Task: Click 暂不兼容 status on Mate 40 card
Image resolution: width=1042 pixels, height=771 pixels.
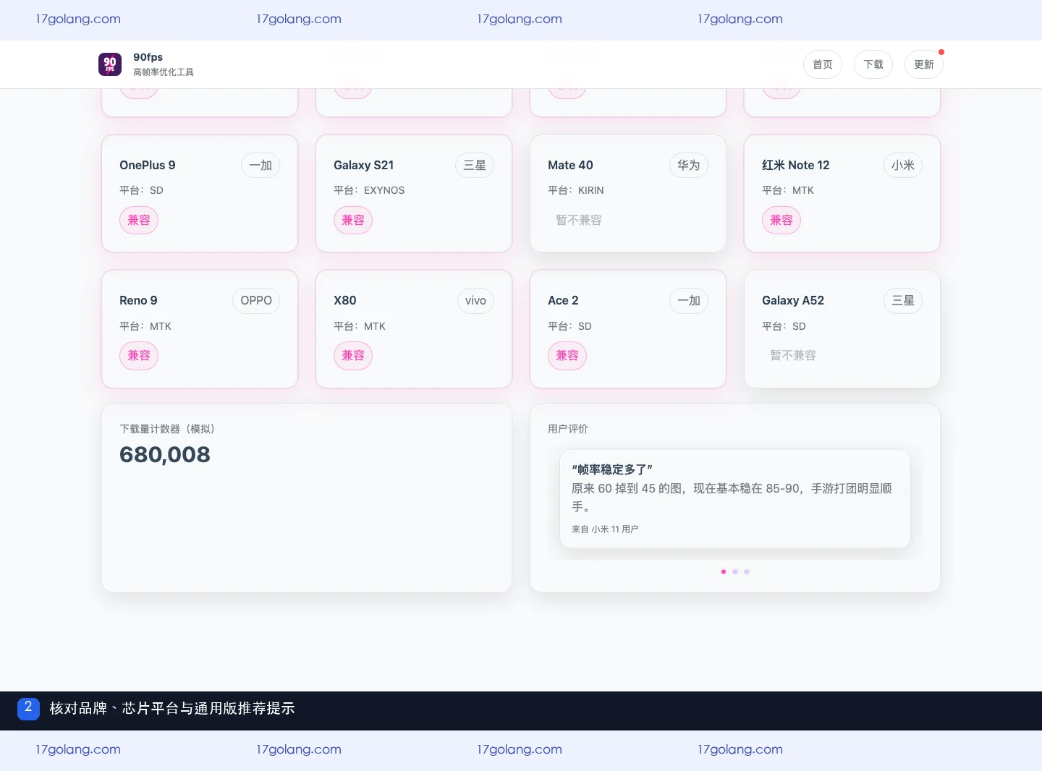Action: (x=579, y=220)
